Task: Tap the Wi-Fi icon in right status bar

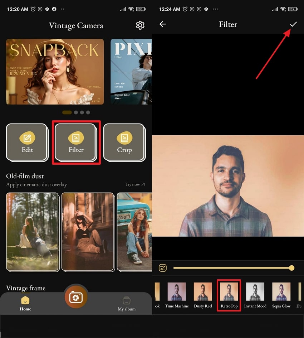Action: 283,9
